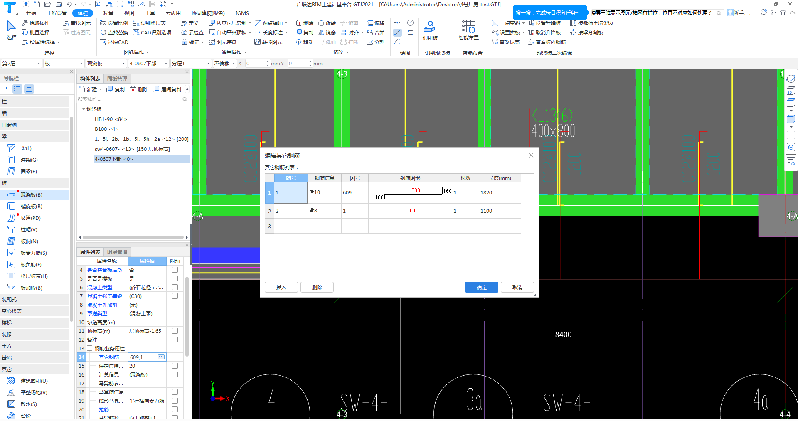Image resolution: width=798 pixels, height=421 pixels.
Task: Click the 梁(L) beam item icon
Action: (x=11, y=148)
